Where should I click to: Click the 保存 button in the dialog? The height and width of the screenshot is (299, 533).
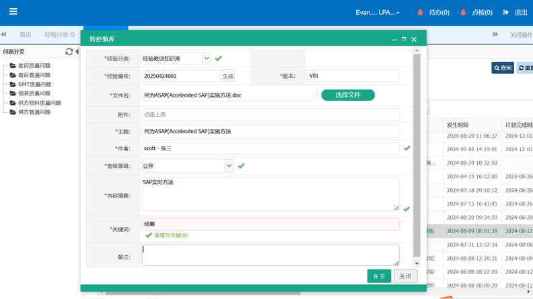[379, 276]
